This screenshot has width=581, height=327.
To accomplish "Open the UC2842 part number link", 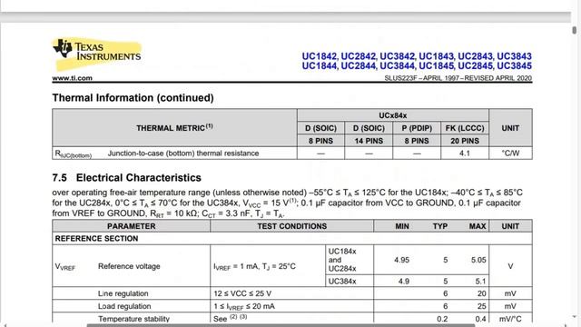I will (359, 56).
